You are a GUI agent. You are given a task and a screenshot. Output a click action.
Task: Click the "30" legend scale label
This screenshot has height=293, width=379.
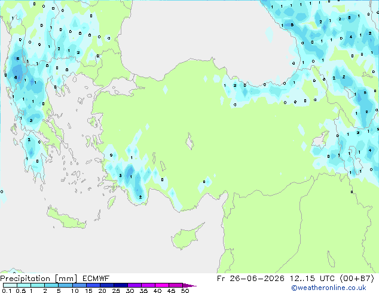(130, 291)
